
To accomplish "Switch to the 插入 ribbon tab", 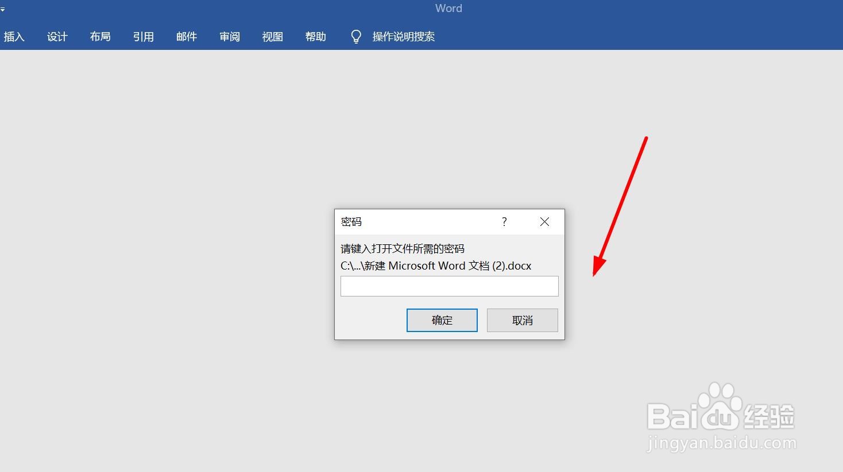I will tap(14, 36).
